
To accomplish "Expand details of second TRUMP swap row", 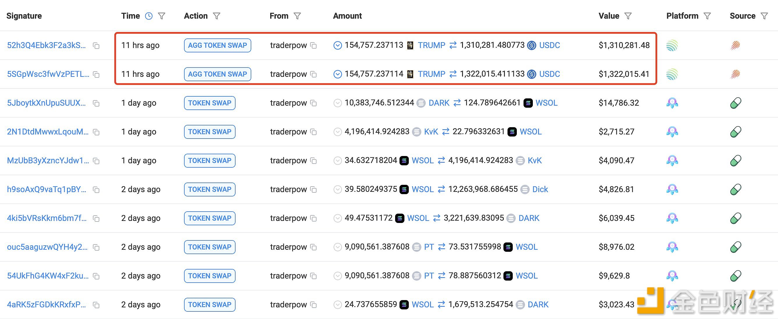I will click(337, 74).
